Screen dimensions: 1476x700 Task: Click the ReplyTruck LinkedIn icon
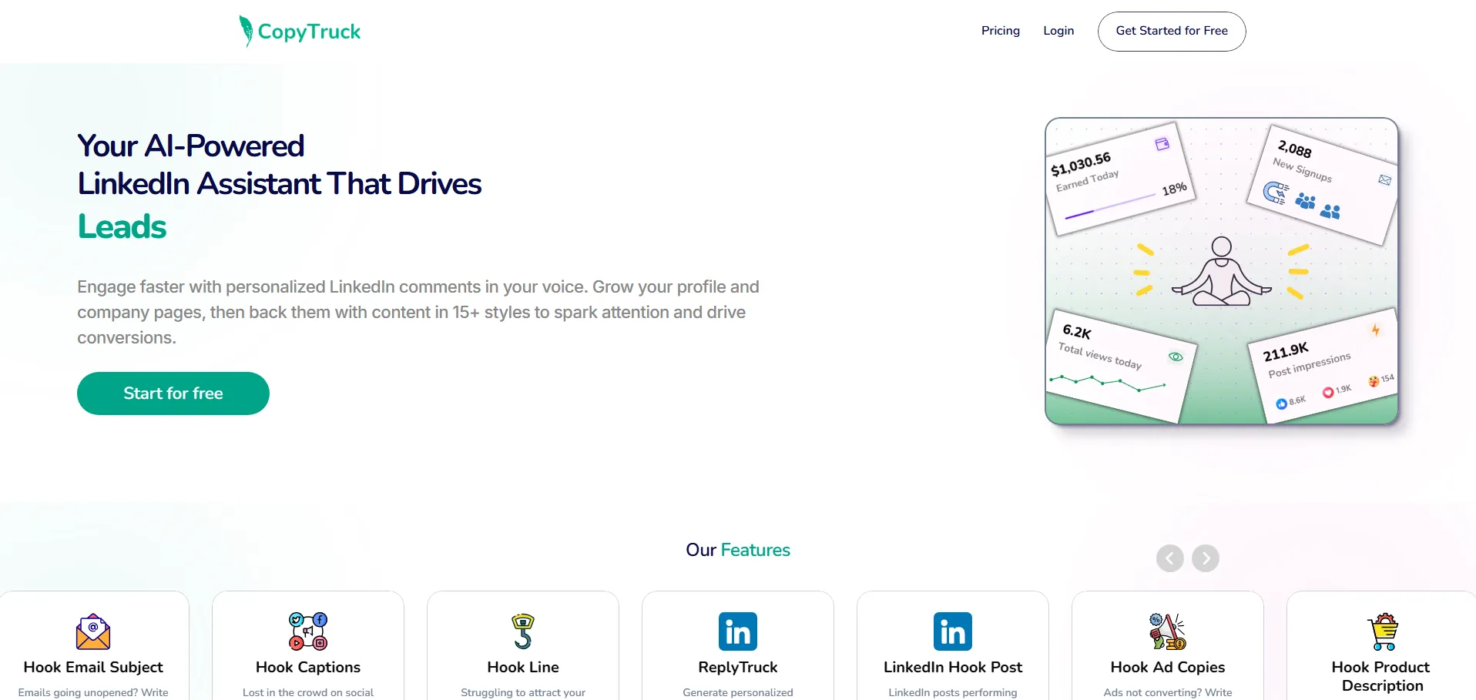(x=738, y=631)
